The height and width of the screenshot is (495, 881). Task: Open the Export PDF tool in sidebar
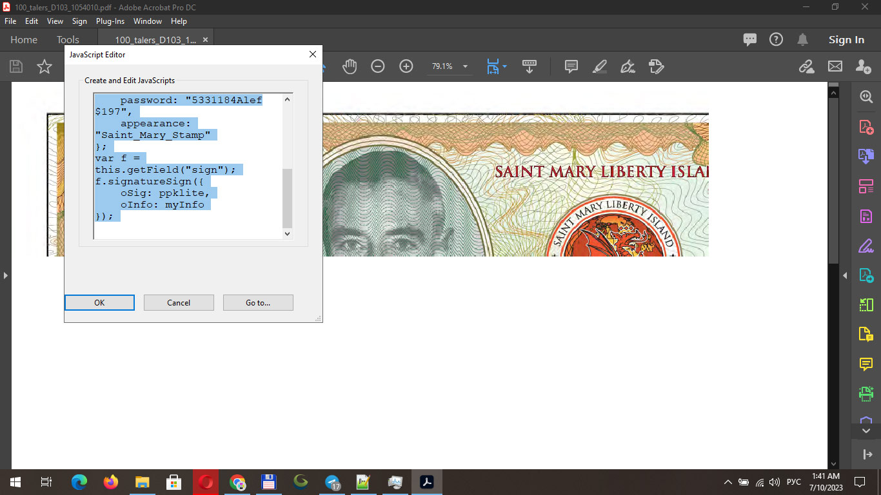tap(866, 275)
